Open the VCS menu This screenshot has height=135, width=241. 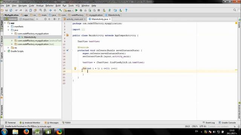click(78, 6)
